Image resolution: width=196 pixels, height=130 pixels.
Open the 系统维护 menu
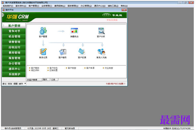click(8, 6)
